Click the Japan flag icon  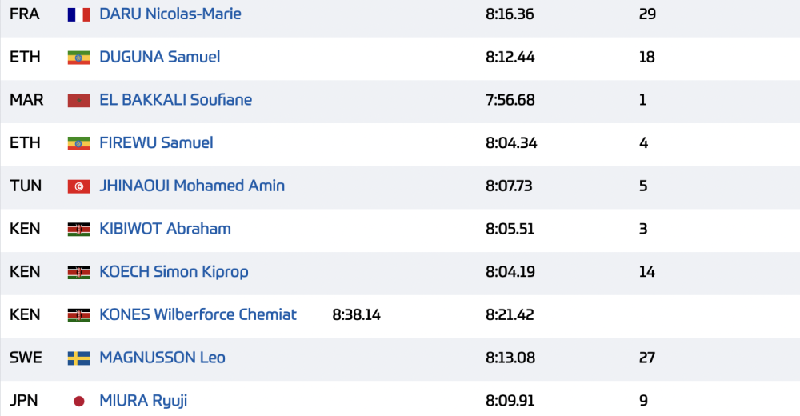tap(79, 401)
